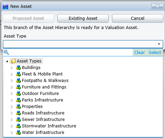
Task: Click the Clear link
Action: tap(139, 53)
